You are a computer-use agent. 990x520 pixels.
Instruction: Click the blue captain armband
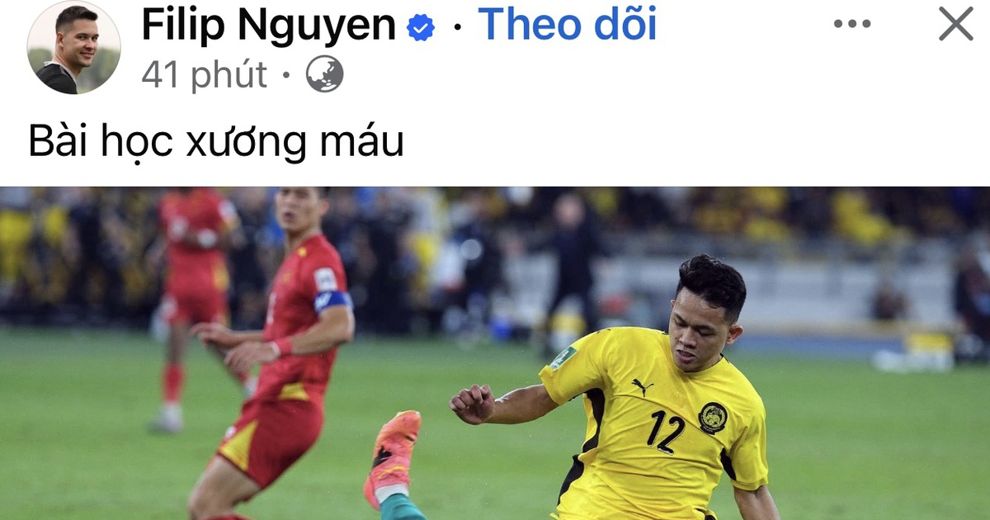coord(332,300)
